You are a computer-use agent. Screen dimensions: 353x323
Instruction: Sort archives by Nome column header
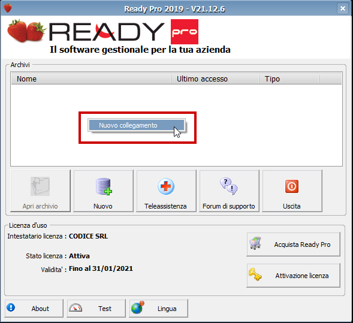(91, 79)
